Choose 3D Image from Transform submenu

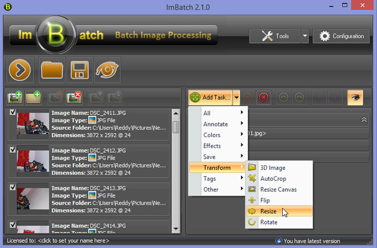click(280, 167)
